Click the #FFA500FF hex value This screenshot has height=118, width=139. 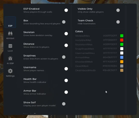click(110, 62)
